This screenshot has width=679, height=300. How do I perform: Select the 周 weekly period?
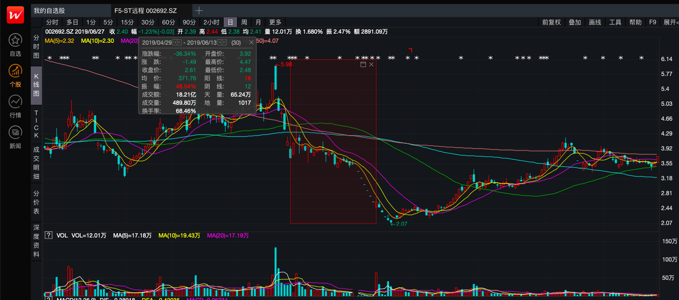244,22
